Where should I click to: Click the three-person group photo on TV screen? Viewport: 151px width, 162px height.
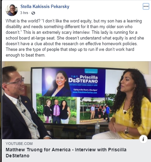56,110
